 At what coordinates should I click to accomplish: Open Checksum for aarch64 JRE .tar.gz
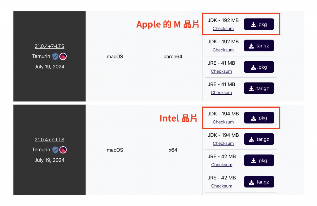(221, 92)
